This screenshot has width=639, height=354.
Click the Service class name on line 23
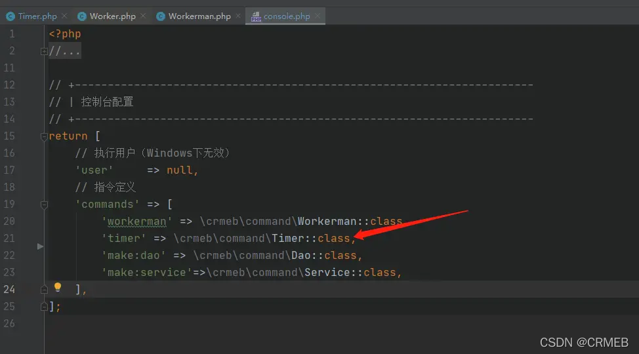pyautogui.click(x=327, y=273)
